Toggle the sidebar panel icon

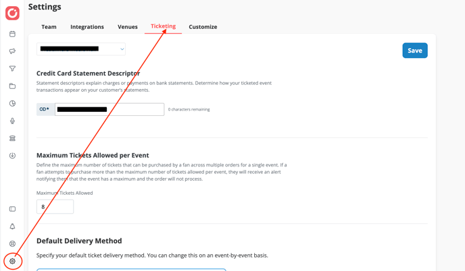point(12,209)
